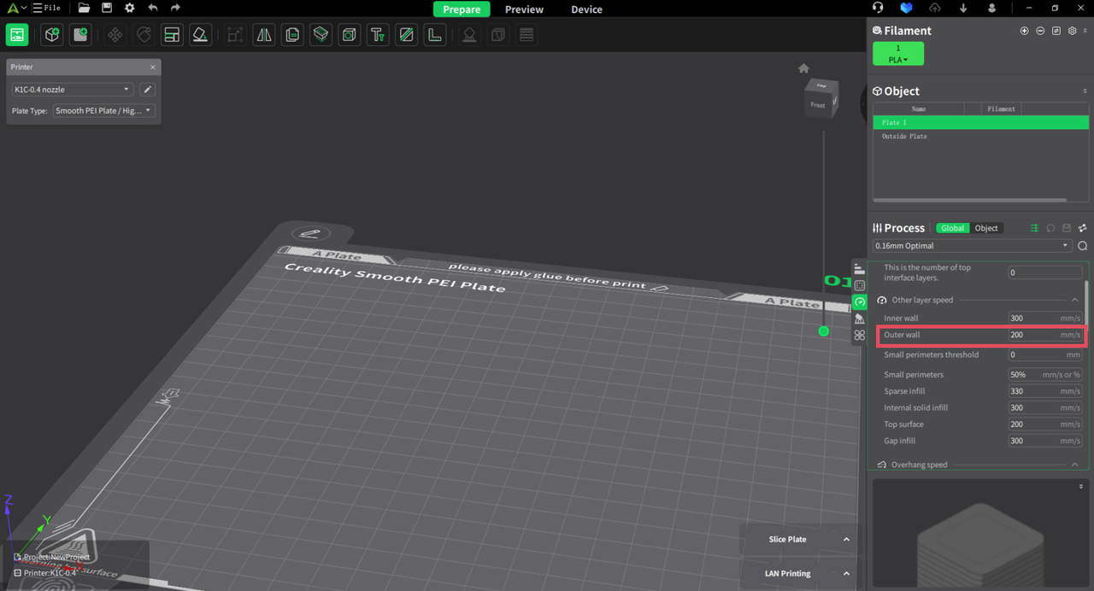Click the Gap infill speed field
This screenshot has width=1094, height=591.
click(x=1045, y=441)
